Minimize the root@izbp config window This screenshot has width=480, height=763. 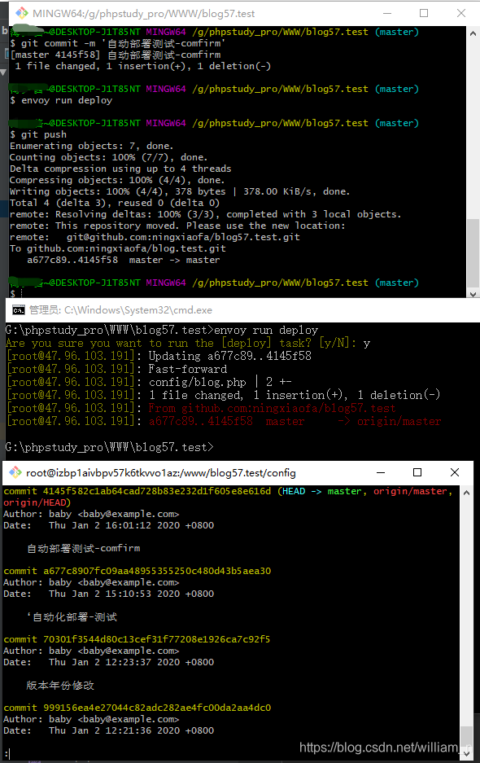point(380,472)
